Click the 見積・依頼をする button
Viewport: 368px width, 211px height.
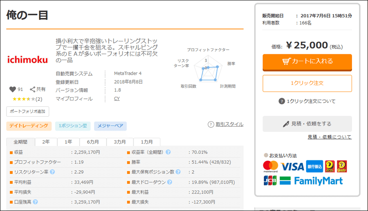tap(307, 124)
